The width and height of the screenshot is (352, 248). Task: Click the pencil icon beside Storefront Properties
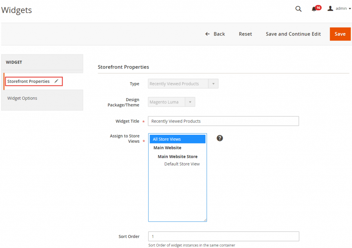(56, 82)
